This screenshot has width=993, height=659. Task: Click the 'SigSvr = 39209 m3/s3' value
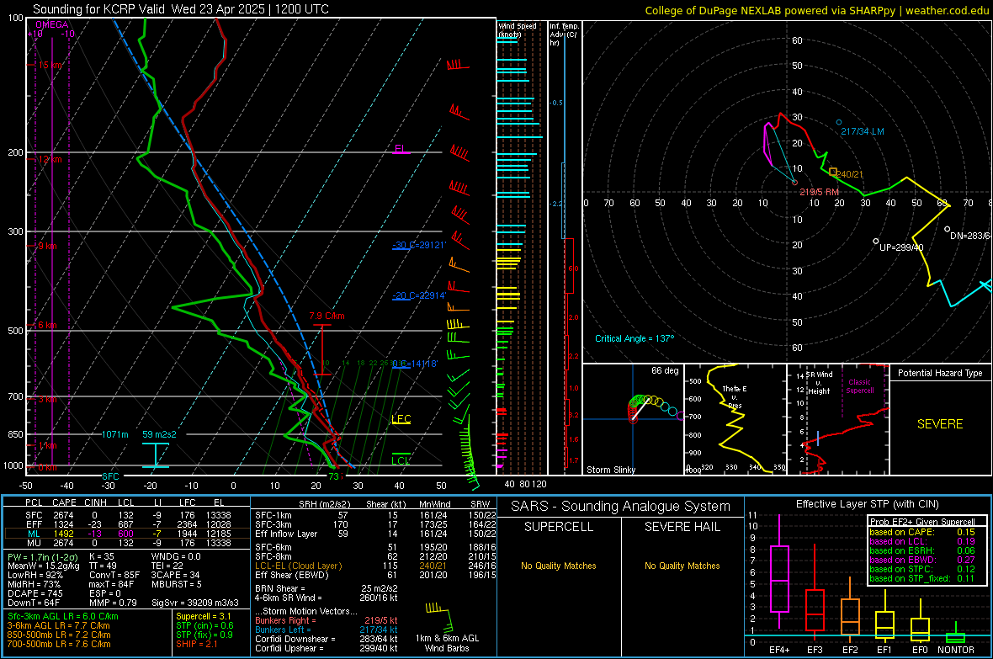[x=195, y=603]
